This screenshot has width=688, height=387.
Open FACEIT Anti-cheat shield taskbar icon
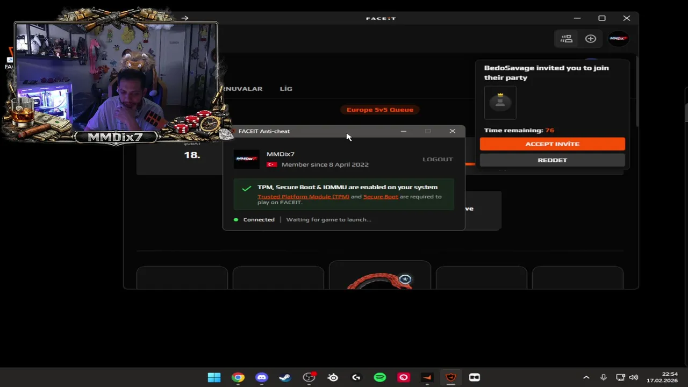tap(451, 377)
